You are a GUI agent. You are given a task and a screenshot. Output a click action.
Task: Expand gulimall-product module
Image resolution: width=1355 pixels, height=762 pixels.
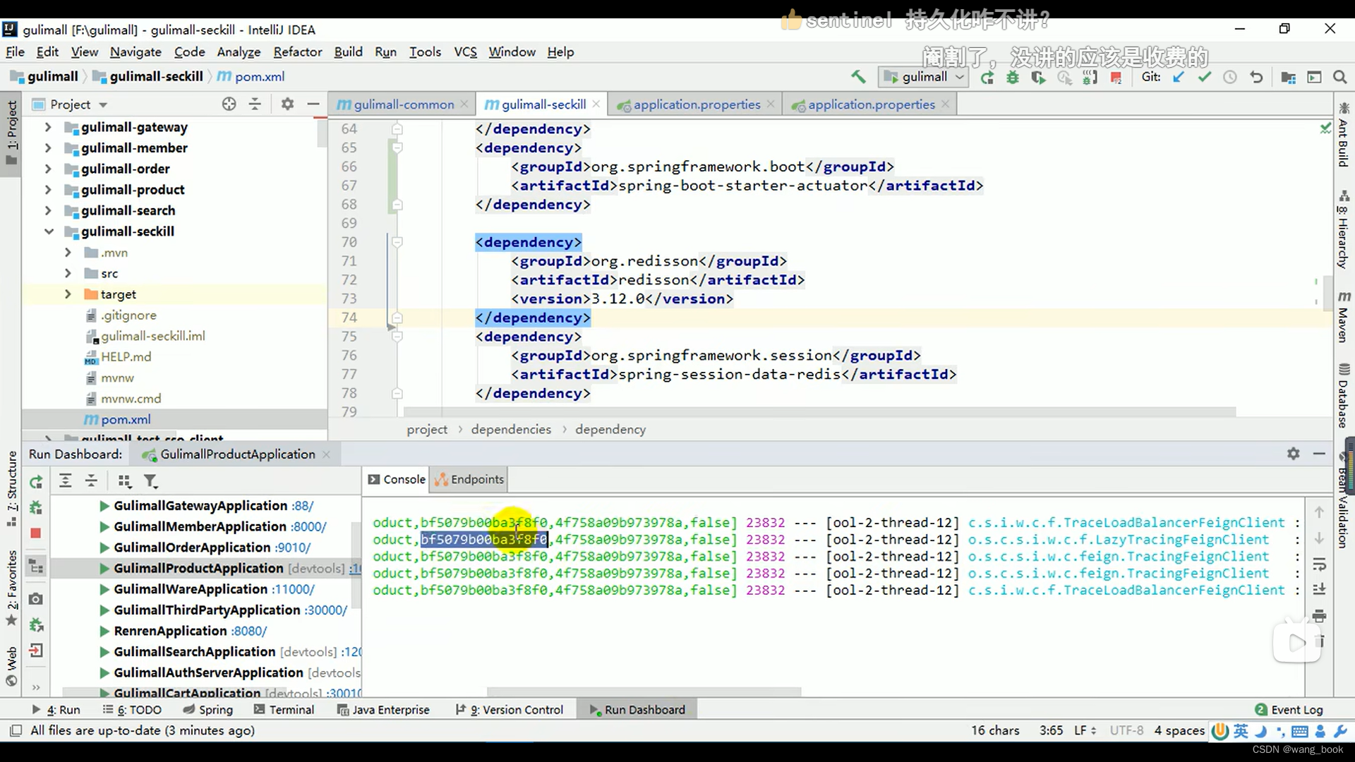pyautogui.click(x=48, y=190)
